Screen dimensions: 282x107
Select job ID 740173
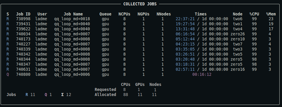[x=23, y=39]
